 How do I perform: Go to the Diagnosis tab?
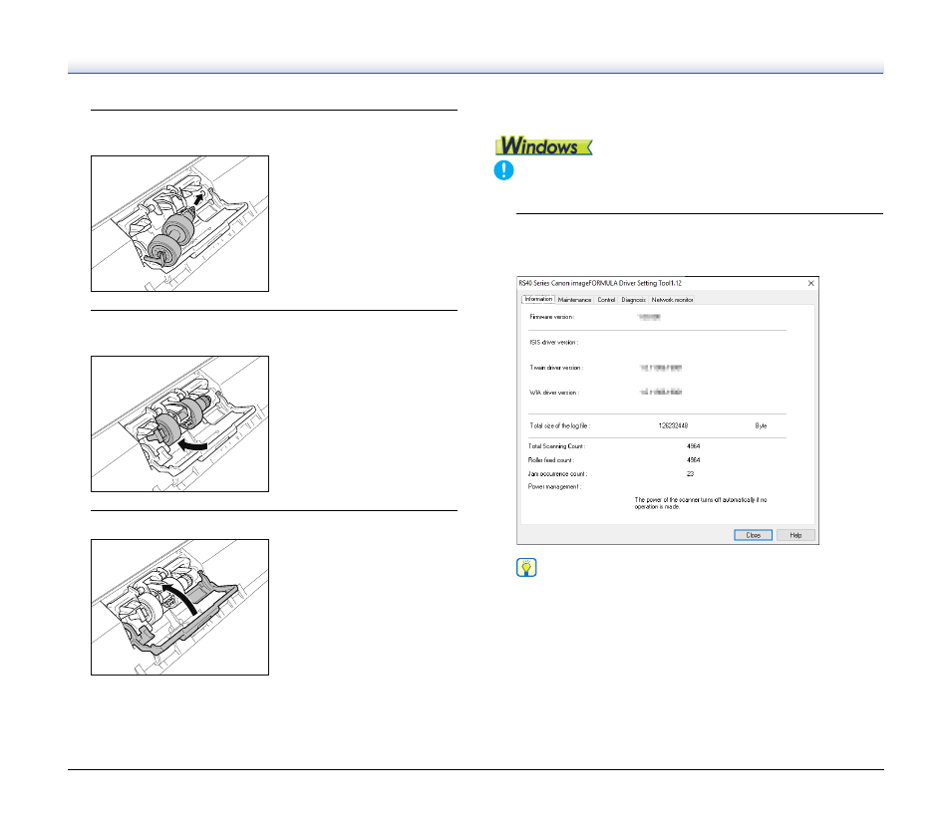click(x=633, y=299)
